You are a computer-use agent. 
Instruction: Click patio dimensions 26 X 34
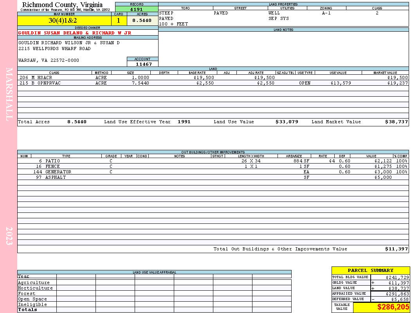[251, 161]
